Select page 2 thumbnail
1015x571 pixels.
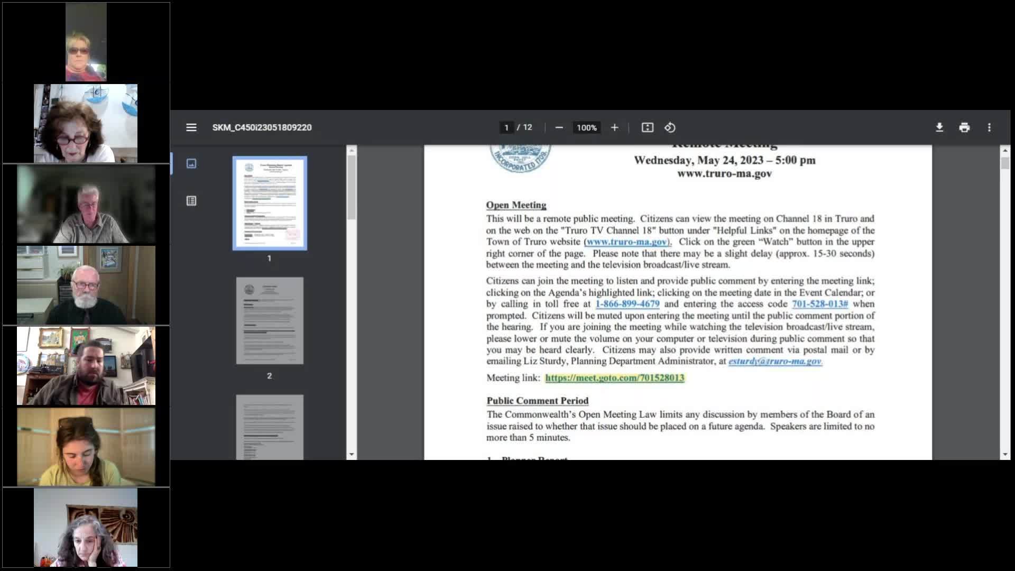click(270, 320)
